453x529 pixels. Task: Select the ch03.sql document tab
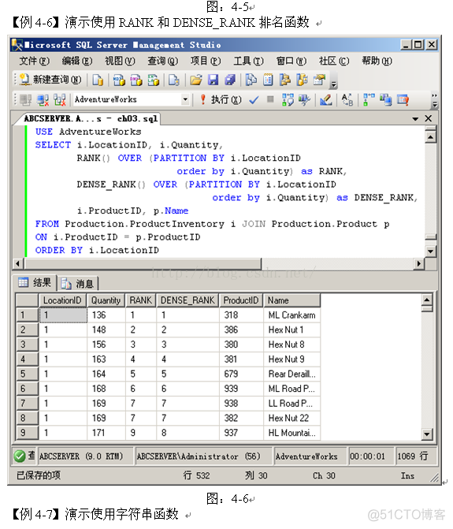pos(91,119)
